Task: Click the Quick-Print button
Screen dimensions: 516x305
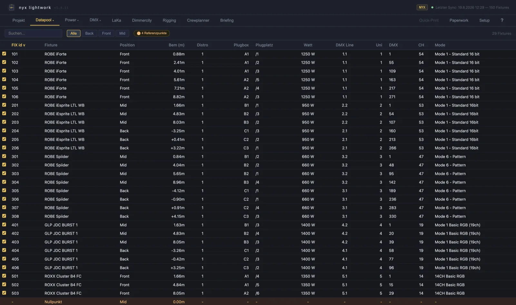Action: point(429,20)
